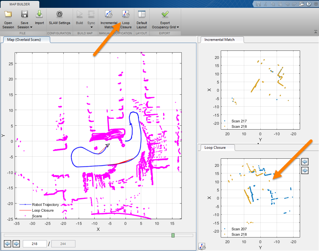Screen dimensions: 319x251
Task: Click the Build play icon
Action: pos(80,14)
